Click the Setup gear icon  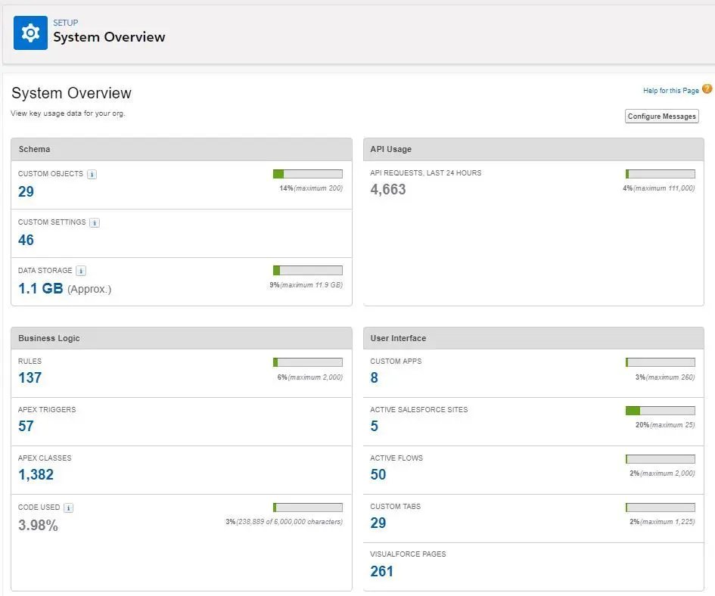coord(30,33)
